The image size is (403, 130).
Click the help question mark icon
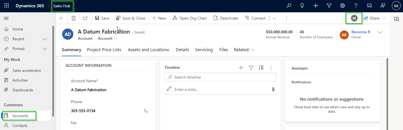pyautogui.click(x=356, y=6)
